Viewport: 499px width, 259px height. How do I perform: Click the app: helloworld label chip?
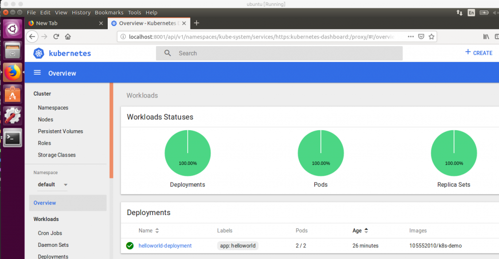pyautogui.click(x=238, y=246)
